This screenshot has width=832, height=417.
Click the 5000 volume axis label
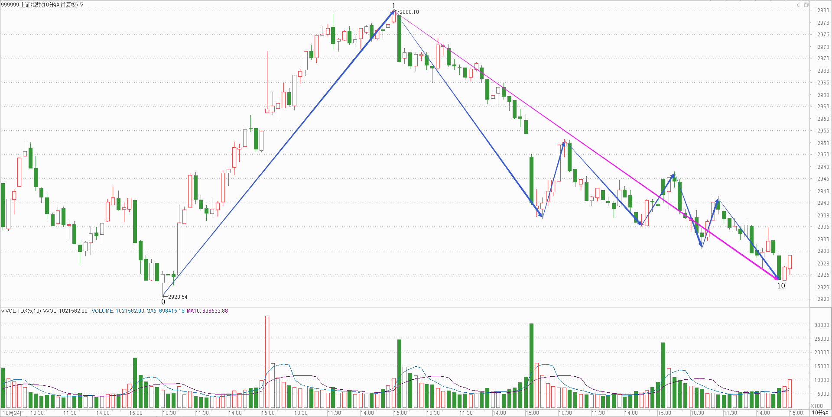coord(823,394)
